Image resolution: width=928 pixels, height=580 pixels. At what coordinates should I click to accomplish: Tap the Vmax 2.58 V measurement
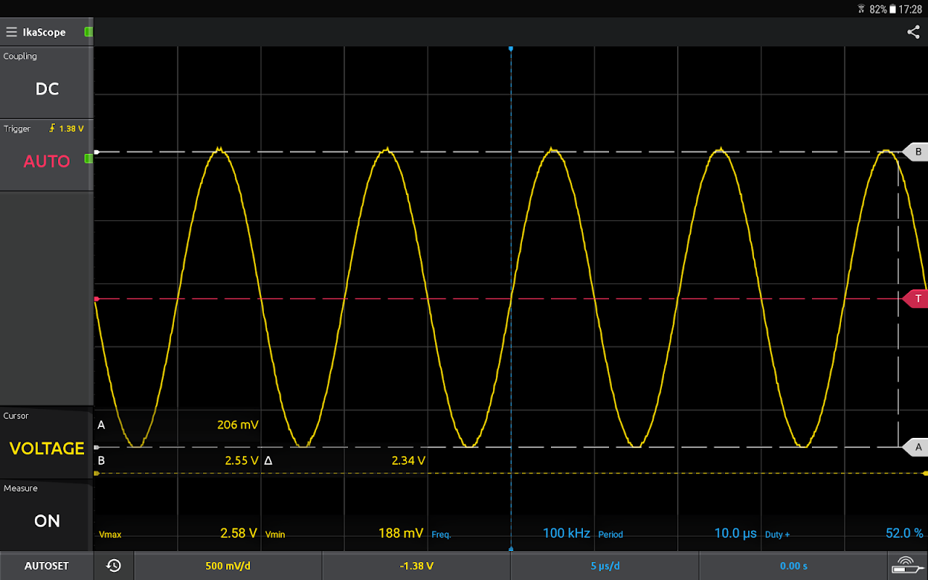pos(178,534)
